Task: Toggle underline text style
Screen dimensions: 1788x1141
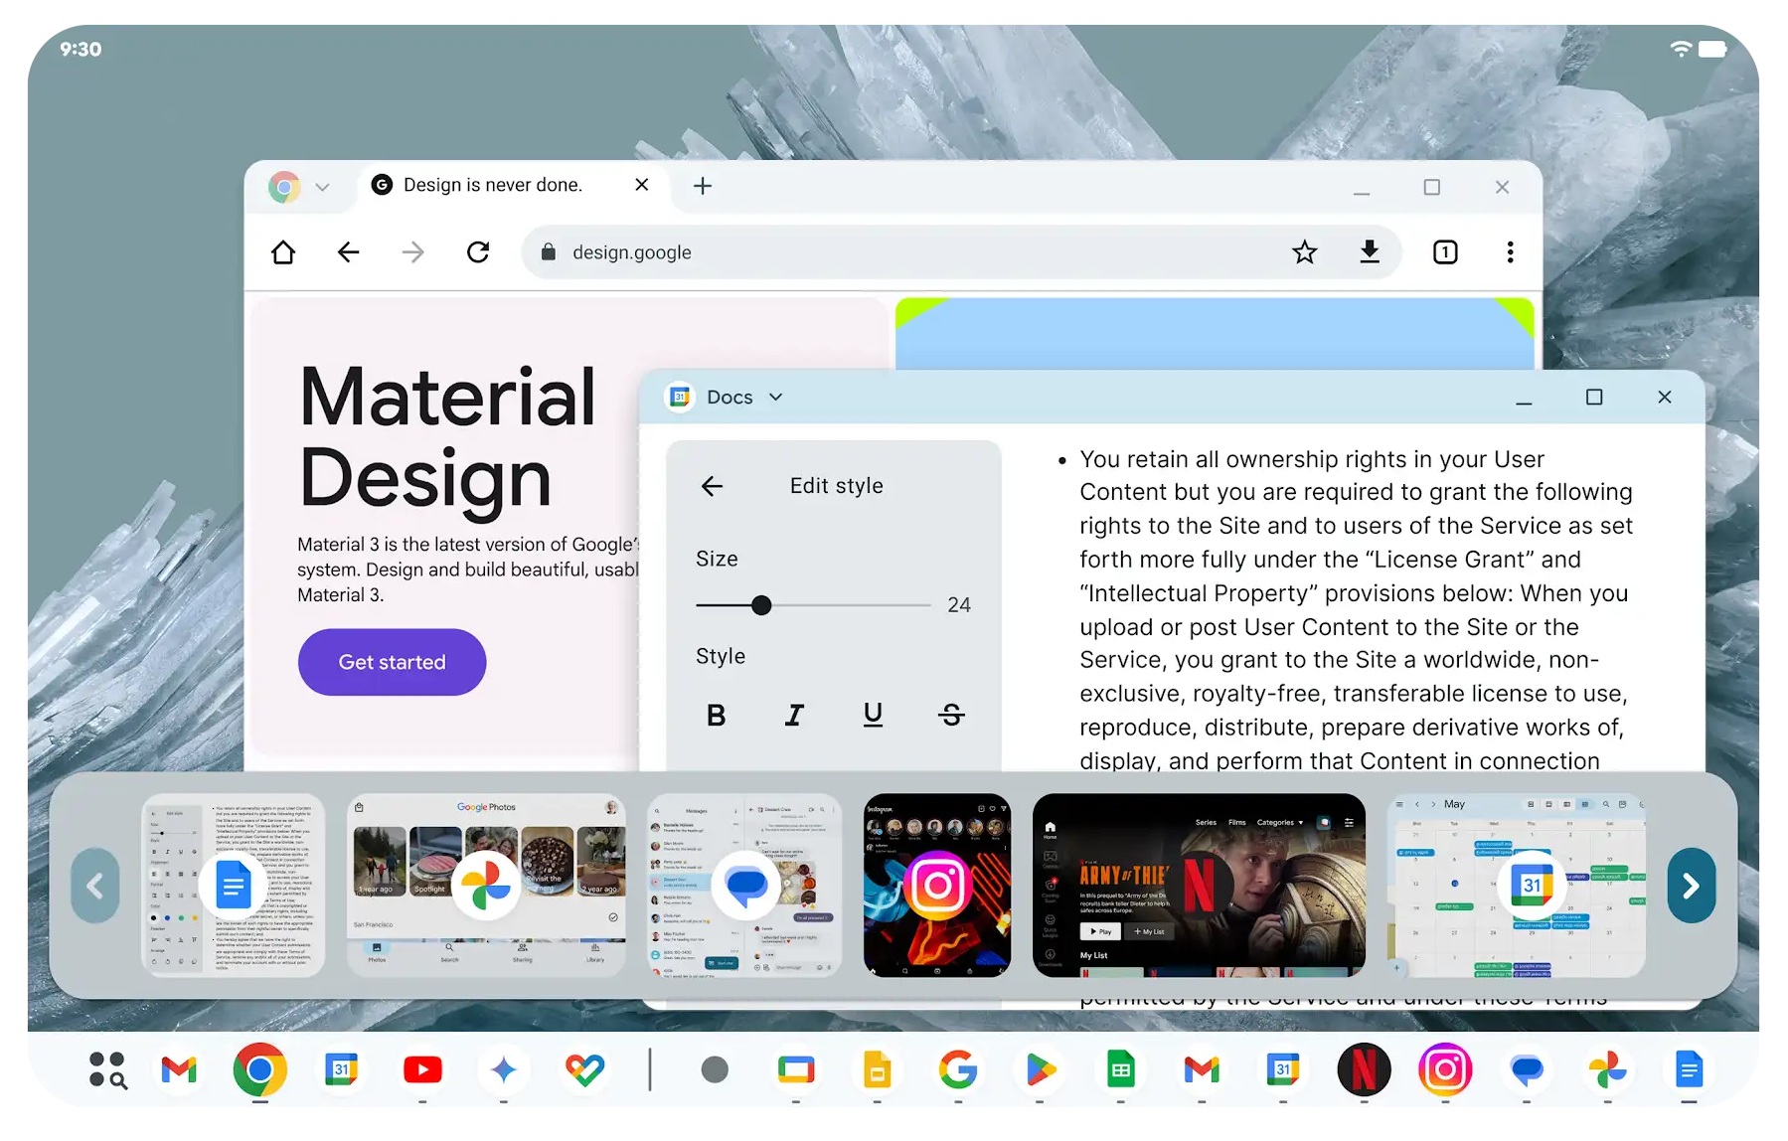Action: [x=873, y=715]
